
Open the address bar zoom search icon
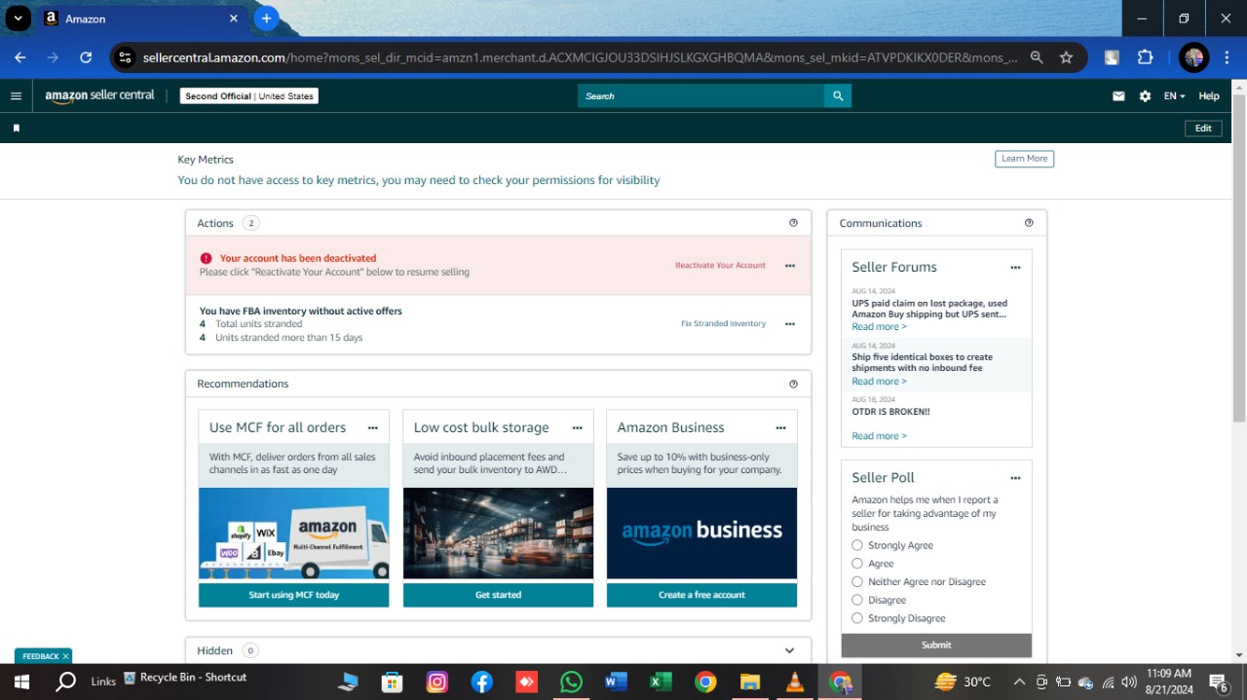point(1037,57)
